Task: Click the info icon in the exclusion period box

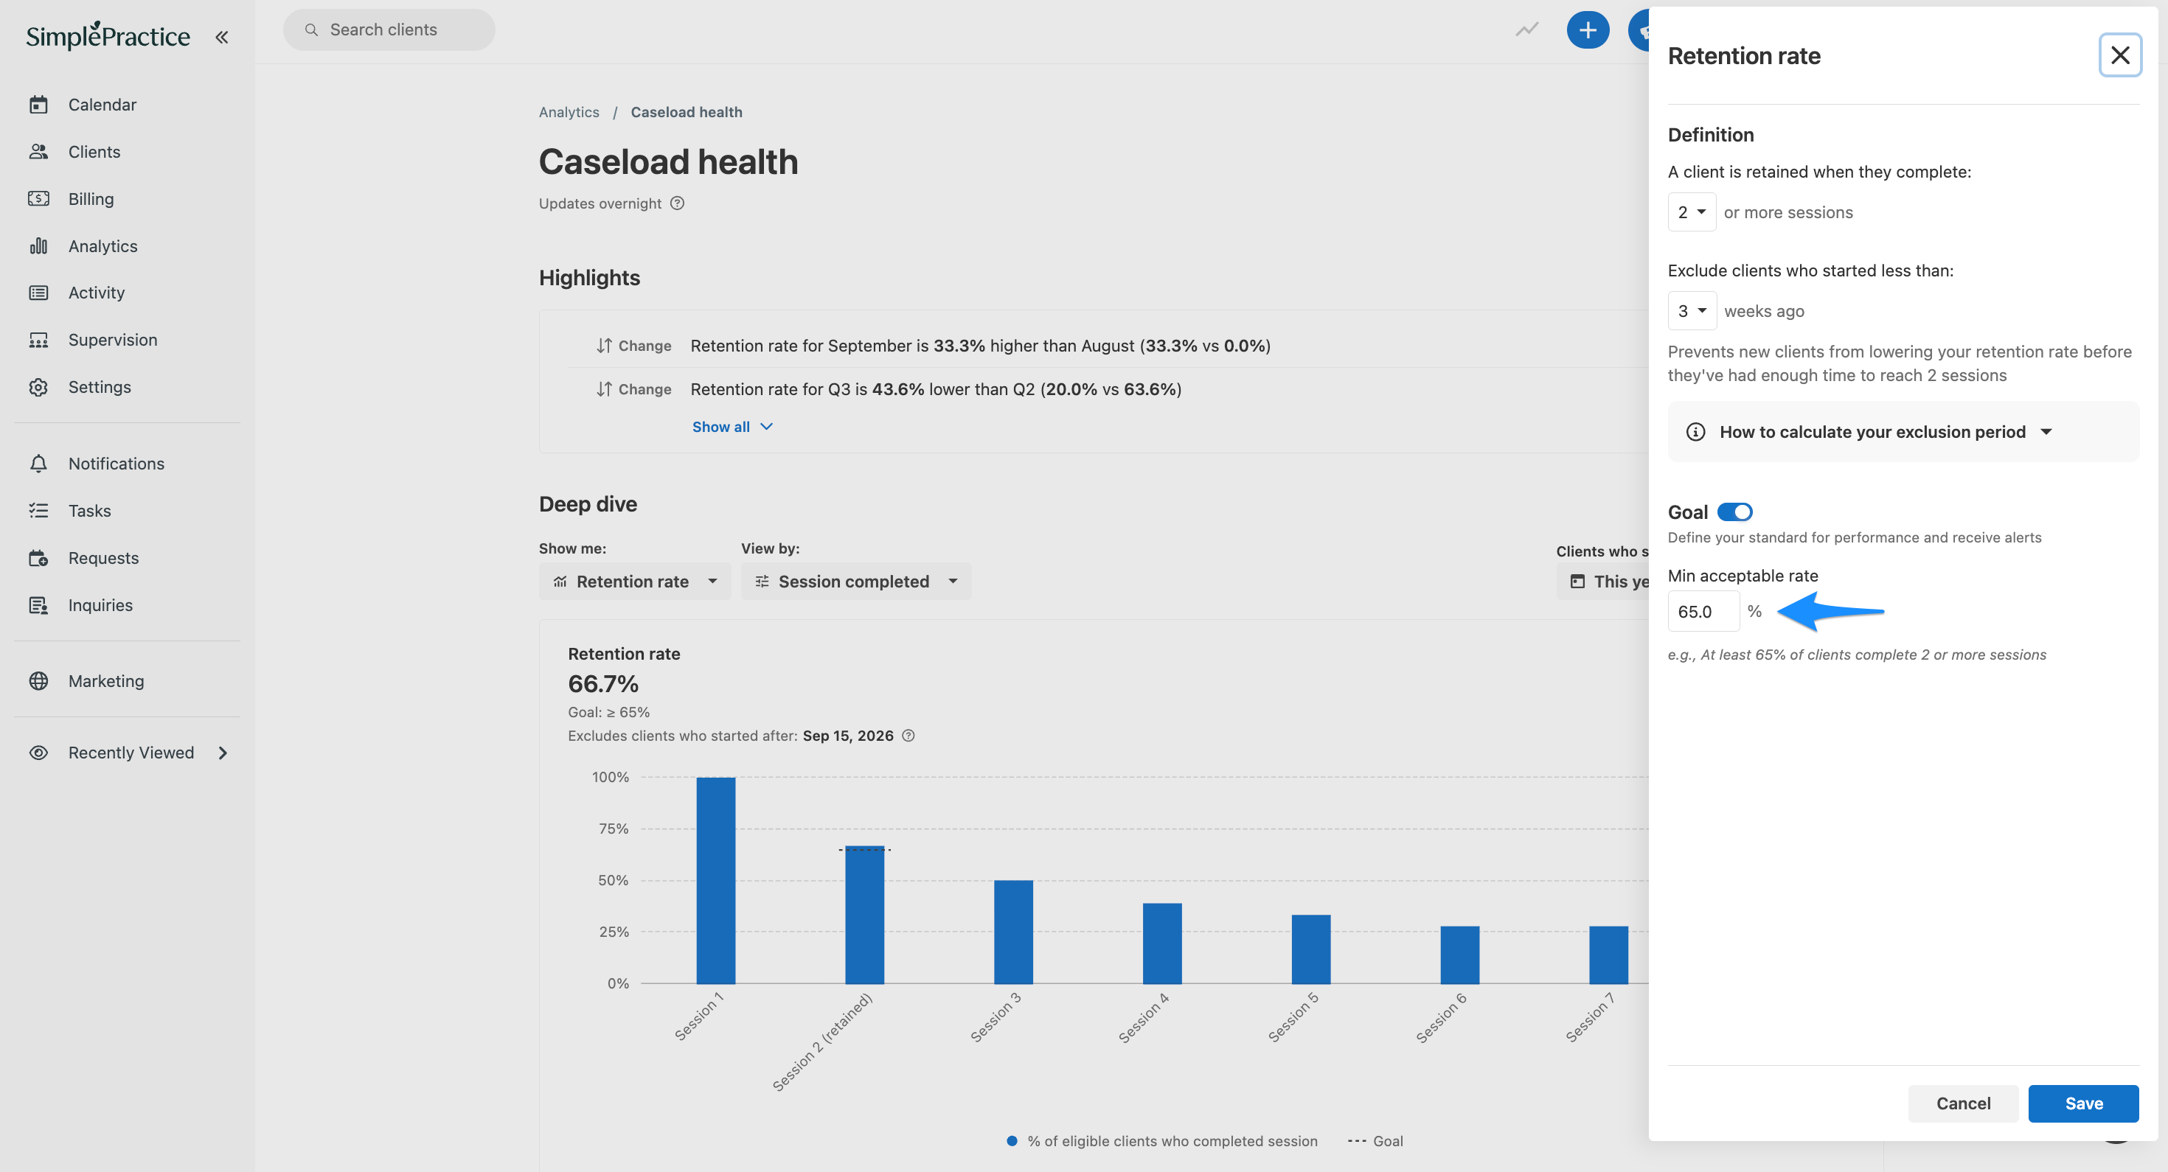Action: [1695, 432]
